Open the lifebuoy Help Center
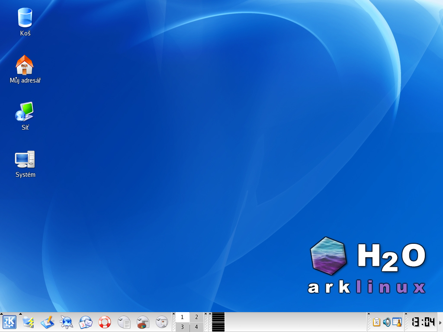Image resolution: width=443 pixels, height=332 pixels. 105,322
